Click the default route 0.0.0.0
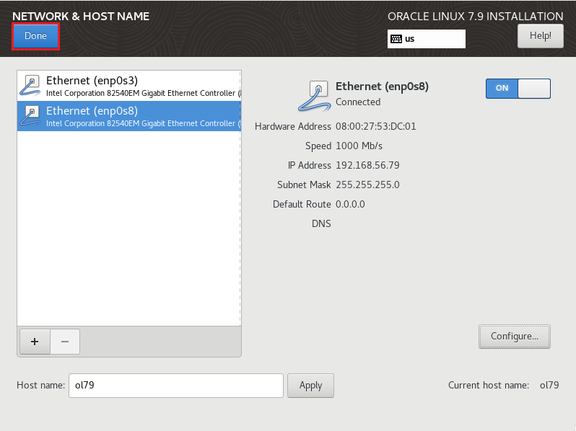Image resolution: width=576 pixels, height=431 pixels. click(x=350, y=204)
